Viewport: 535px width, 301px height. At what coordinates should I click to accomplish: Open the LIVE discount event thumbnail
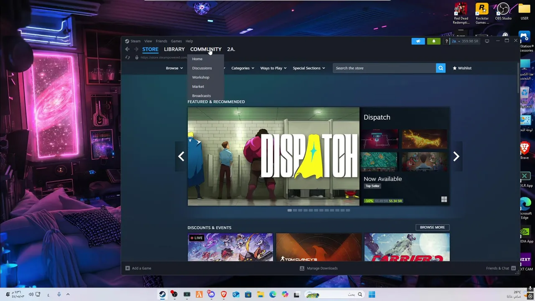point(230,247)
